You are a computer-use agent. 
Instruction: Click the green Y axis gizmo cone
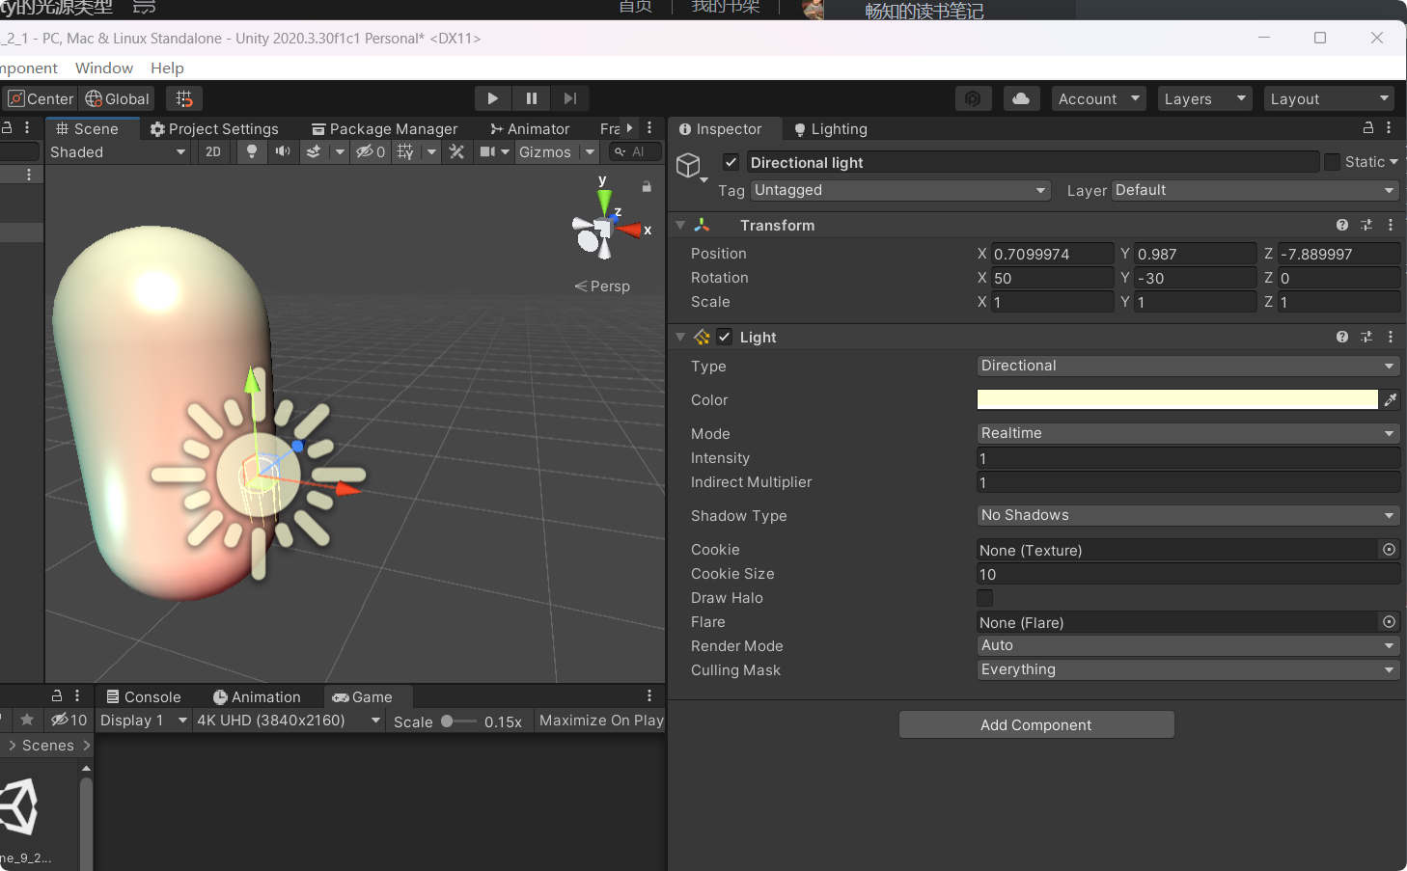pyautogui.click(x=604, y=202)
